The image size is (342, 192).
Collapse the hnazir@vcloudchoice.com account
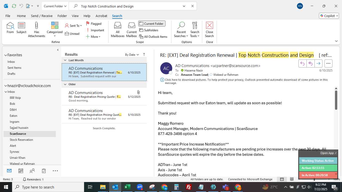pyautogui.click(x=6, y=86)
